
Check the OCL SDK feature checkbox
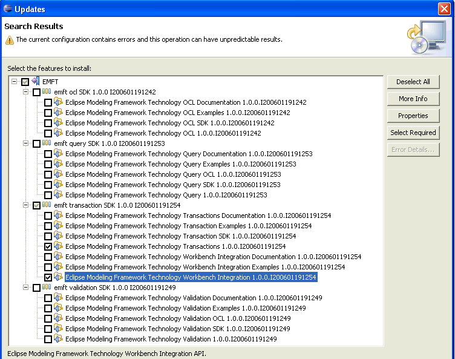pyautogui.click(x=48, y=123)
